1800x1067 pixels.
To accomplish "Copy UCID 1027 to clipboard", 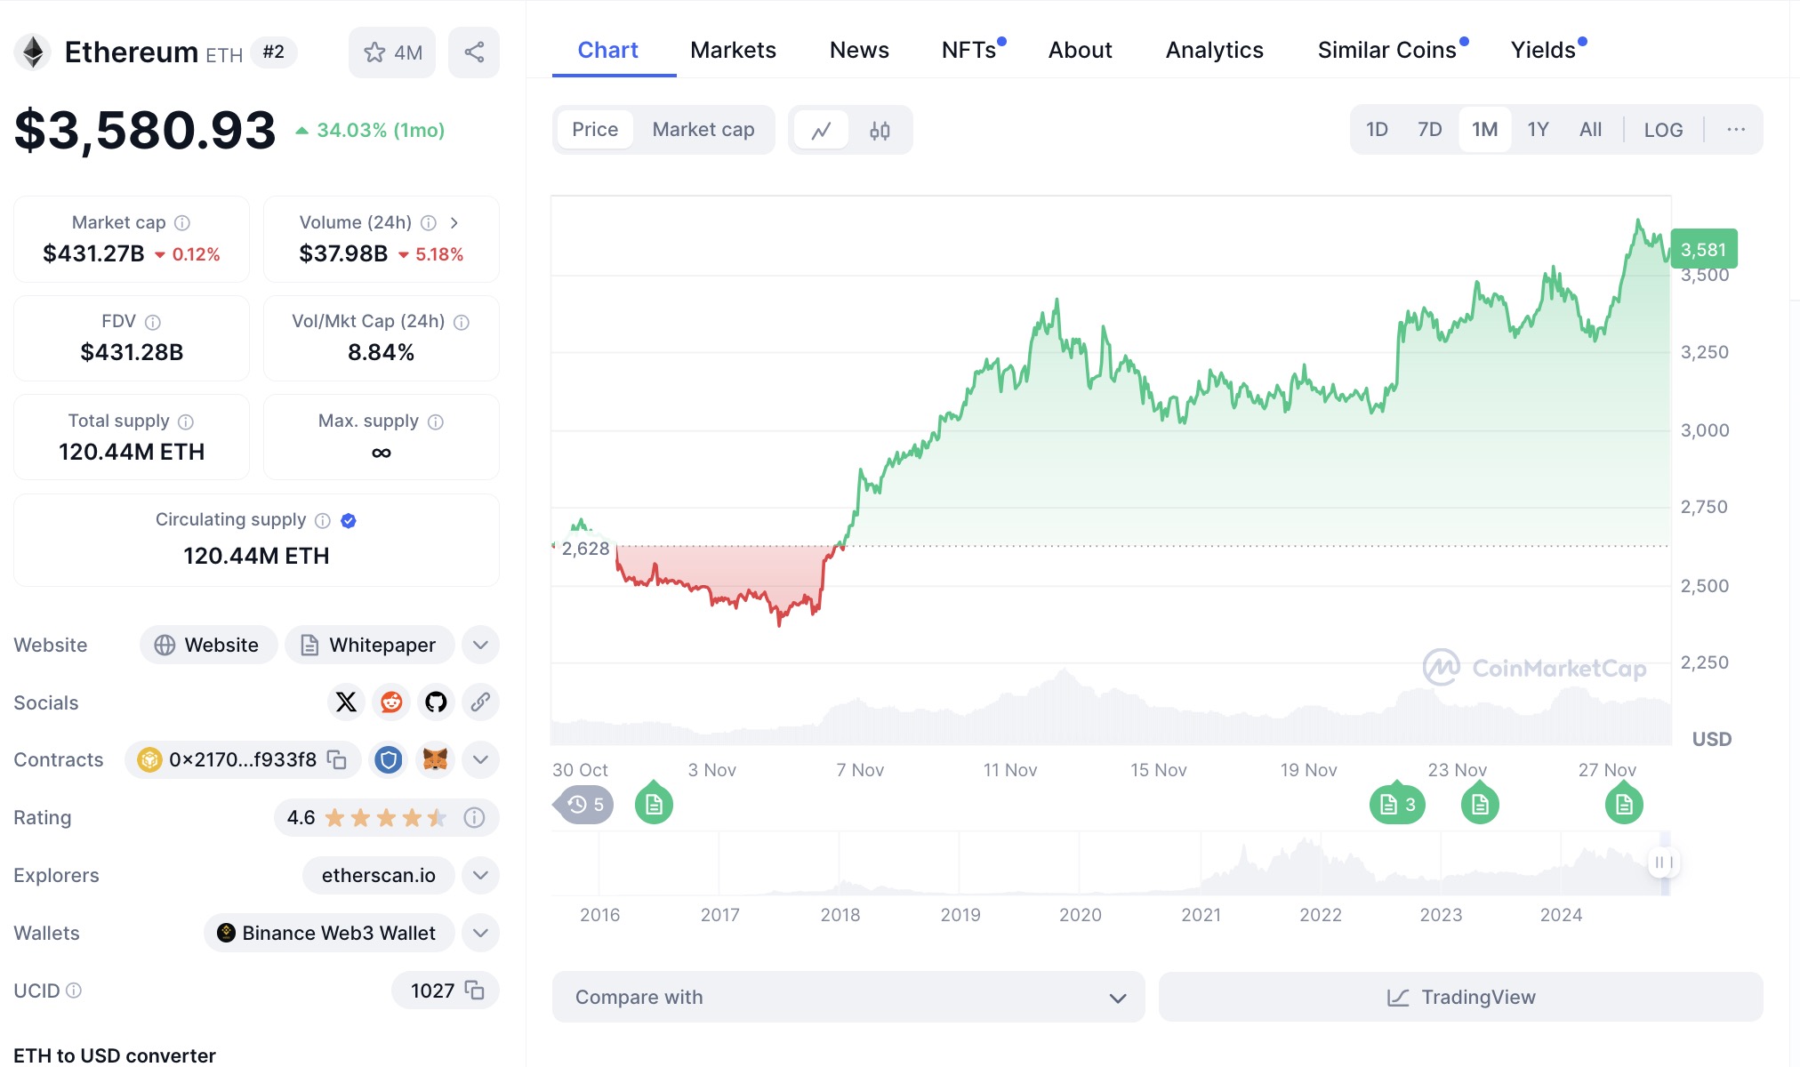I will coord(475,991).
